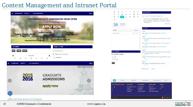Open HELP in lower navbar
Image resolution: width=193 pixels, height=107 pixels.
pos(91,63)
